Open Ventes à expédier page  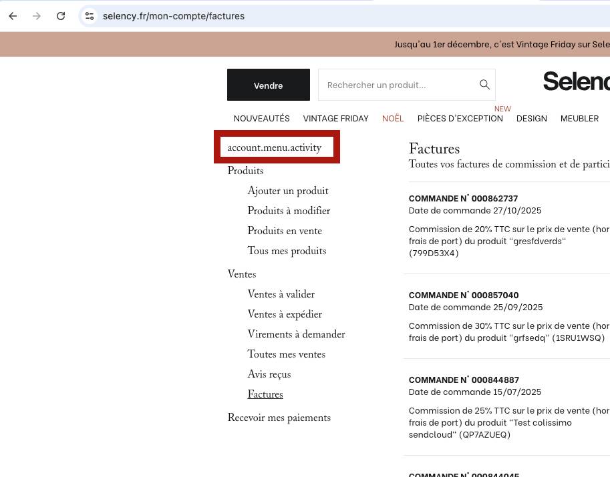(x=285, y=314)
